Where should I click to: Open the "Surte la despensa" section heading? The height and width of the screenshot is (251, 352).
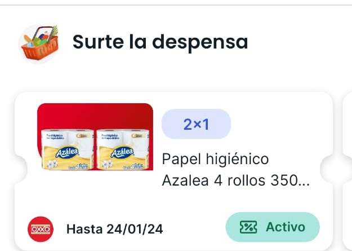(x=161, y=42)
